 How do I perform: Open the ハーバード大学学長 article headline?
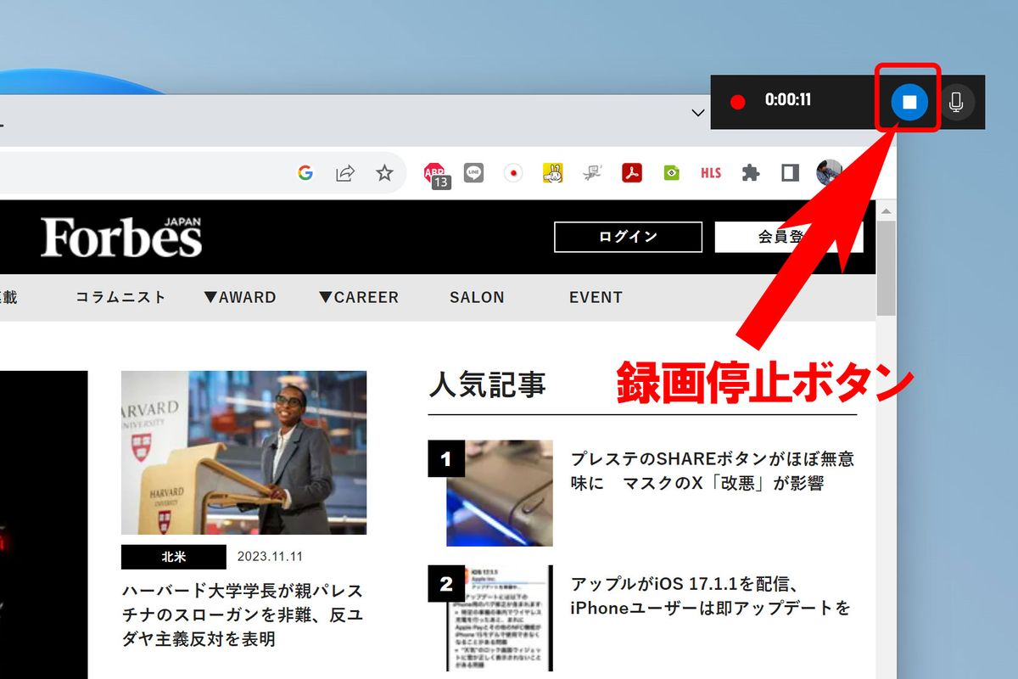coord(243,614)
